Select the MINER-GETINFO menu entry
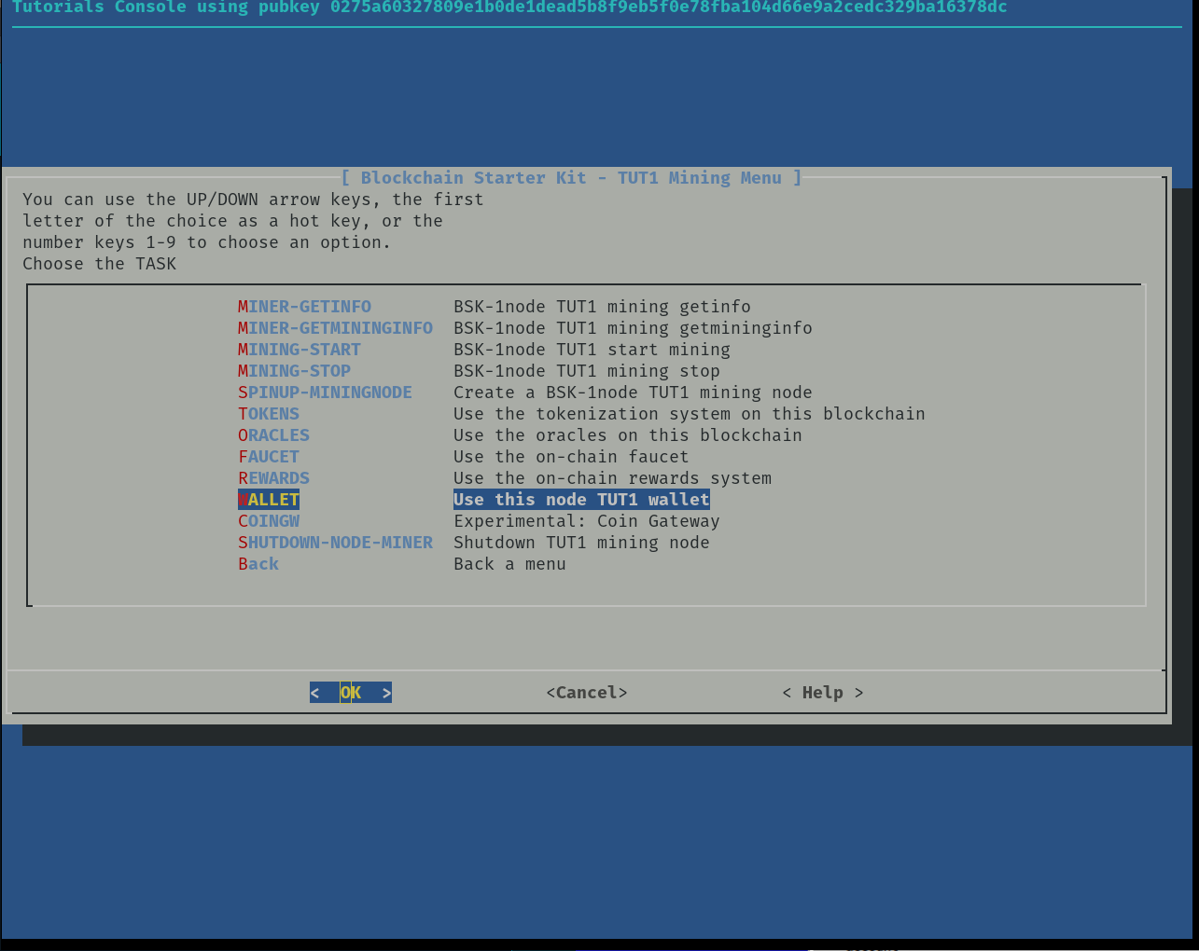 point(304,307)
